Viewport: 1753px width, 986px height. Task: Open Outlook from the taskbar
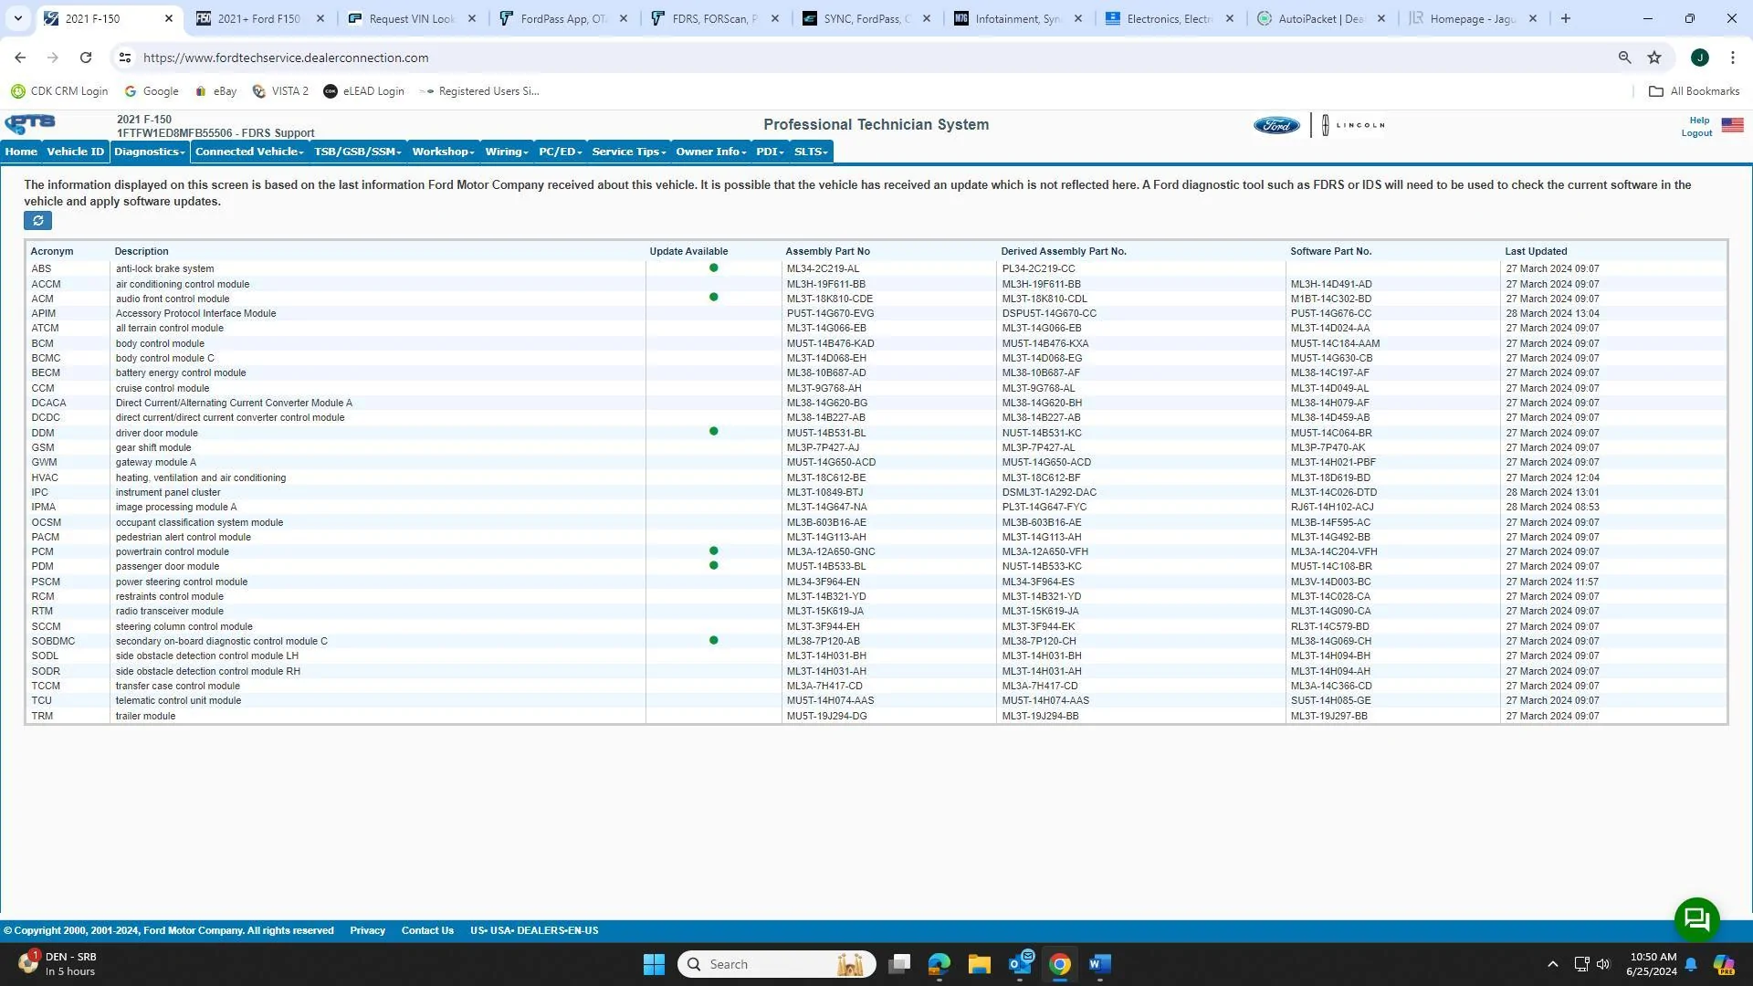pos(1019,964)
